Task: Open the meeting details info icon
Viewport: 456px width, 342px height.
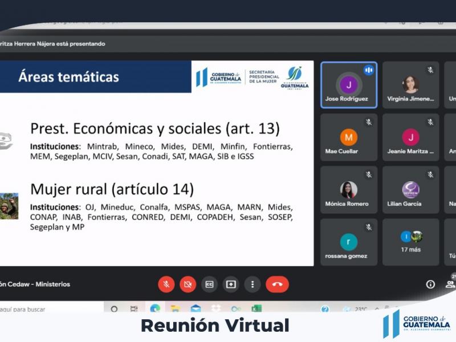Action: (x=430, y=284)
